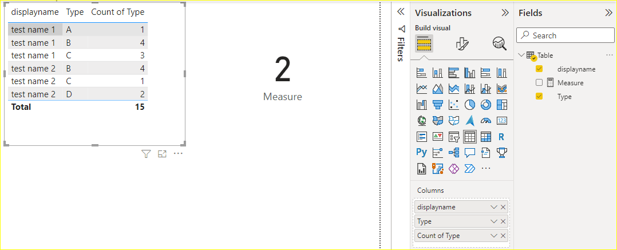Select the card (123) visual
The image size is (617, 250).
(x=502, y=121)
